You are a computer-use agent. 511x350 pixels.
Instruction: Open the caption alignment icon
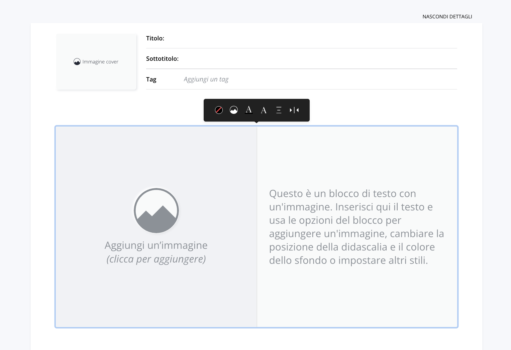[x=279, y=110]
